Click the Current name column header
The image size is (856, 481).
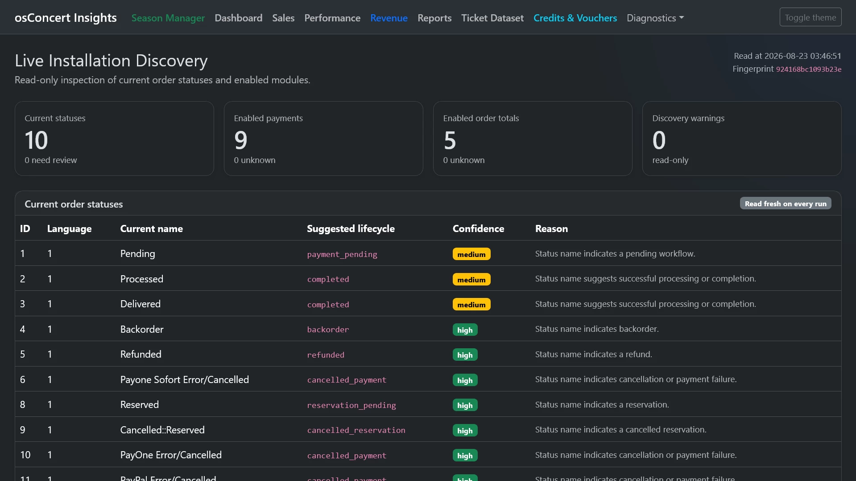pos(151,228)
